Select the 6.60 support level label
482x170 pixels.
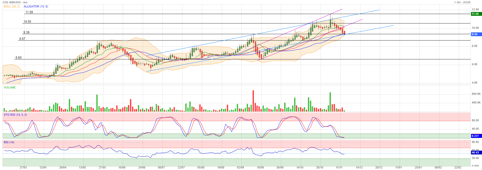pos(18,58)
